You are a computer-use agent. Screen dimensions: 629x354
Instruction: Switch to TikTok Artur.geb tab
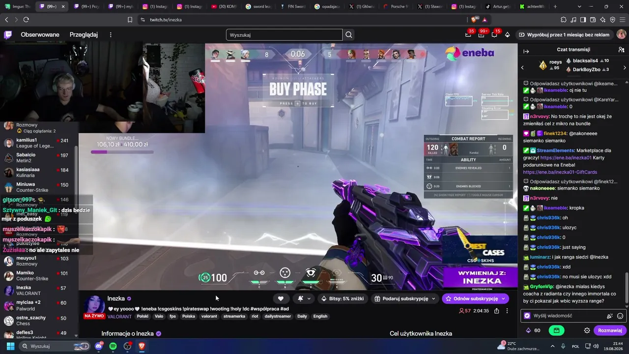[499, 6]
